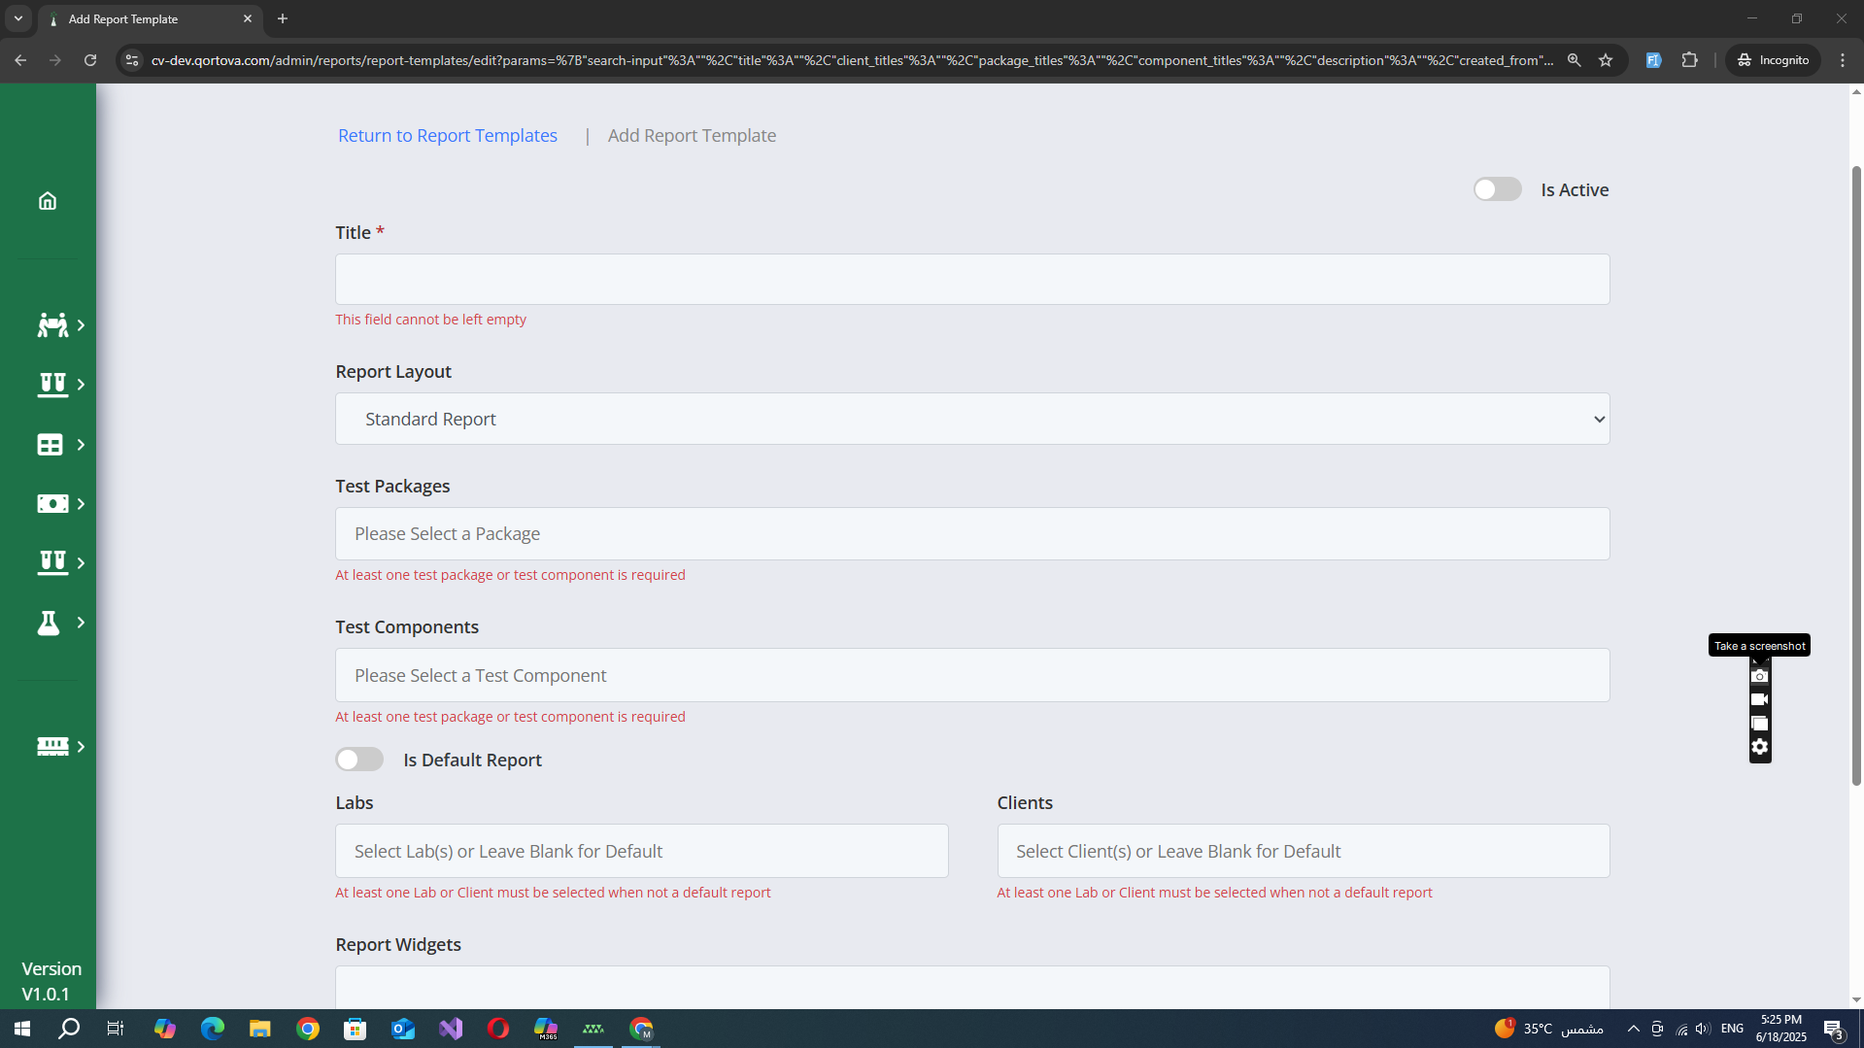1864x1048 pixels.
Task: Open the table grid sidebar icon
Action: coord(50,445)
